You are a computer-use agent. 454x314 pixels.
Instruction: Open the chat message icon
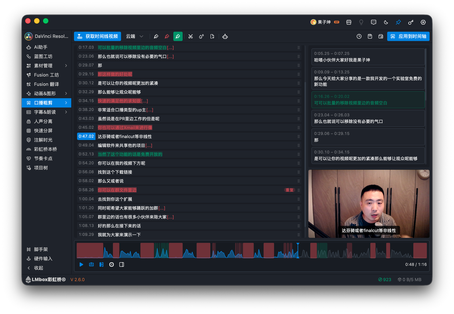(x=373, y=22)
